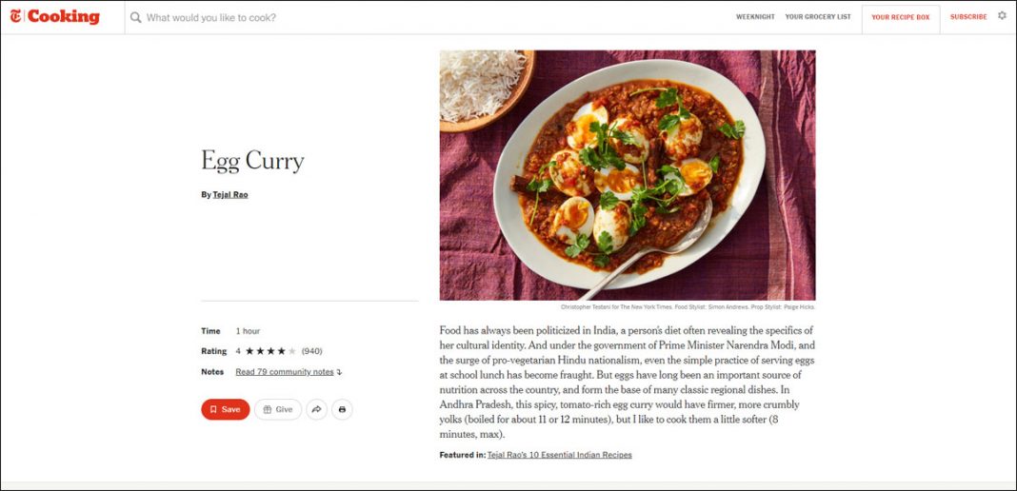This screenshot has height=491, width=1017.
Task: Click the third rating star
Action: (x=270, y=351)
